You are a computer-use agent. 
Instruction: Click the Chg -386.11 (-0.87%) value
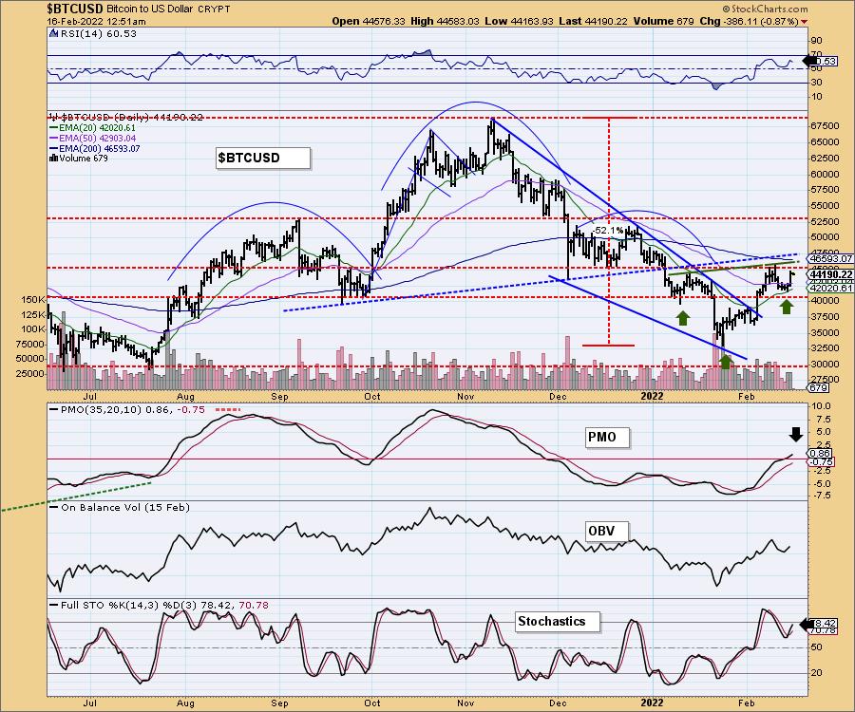point(750,21)
